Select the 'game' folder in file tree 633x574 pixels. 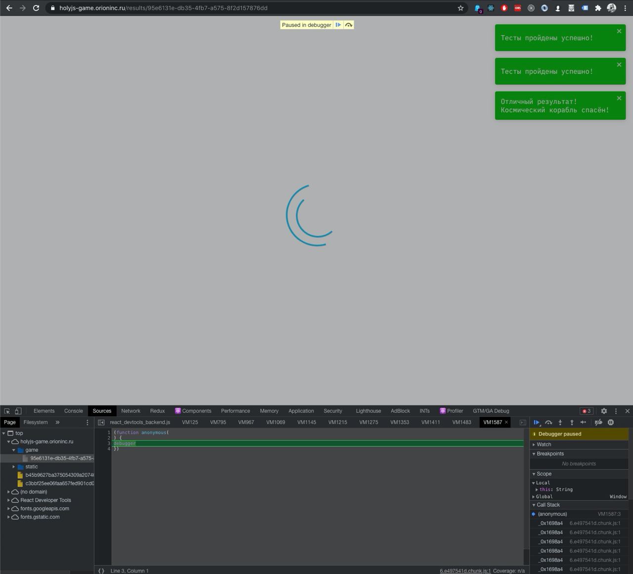pyautogui.click(x=32, y=450)
